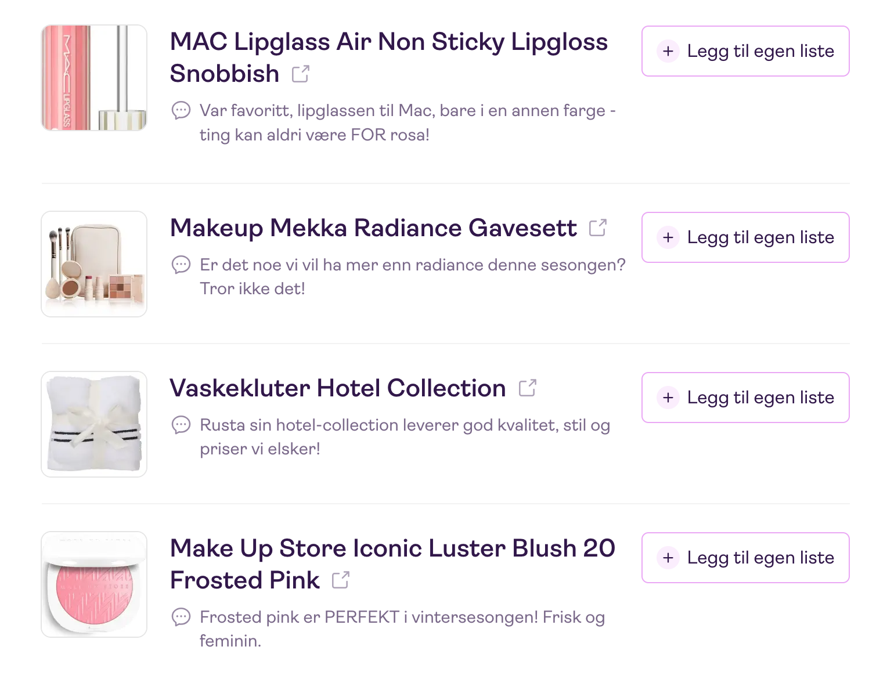This screenshot has height=679, width=887.
Task: Click comment bubble icon under Makeup Mekka Gavesett
Action: point(181,265)
